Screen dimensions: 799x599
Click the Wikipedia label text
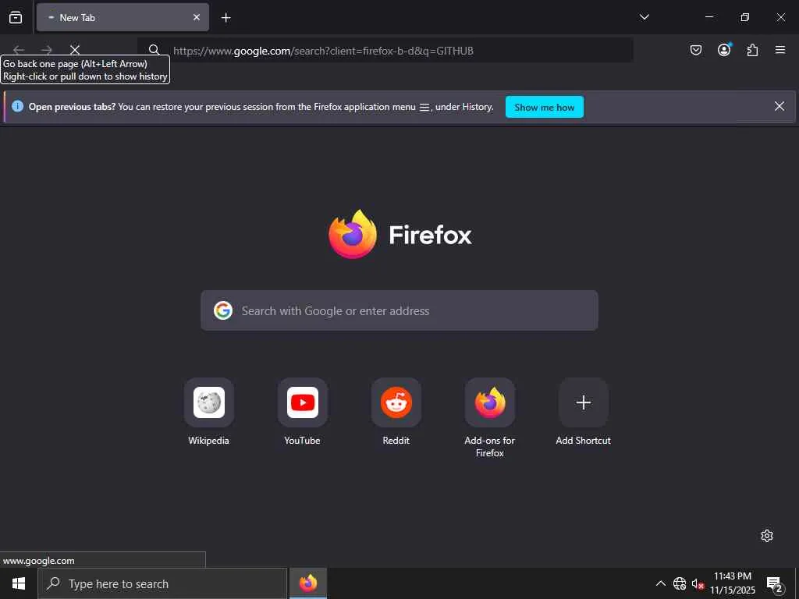tap(208, 441)
